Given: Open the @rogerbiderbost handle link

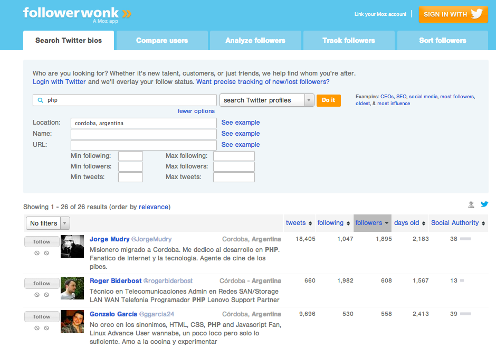Looking at the screenshot, I should coord(168,281).
